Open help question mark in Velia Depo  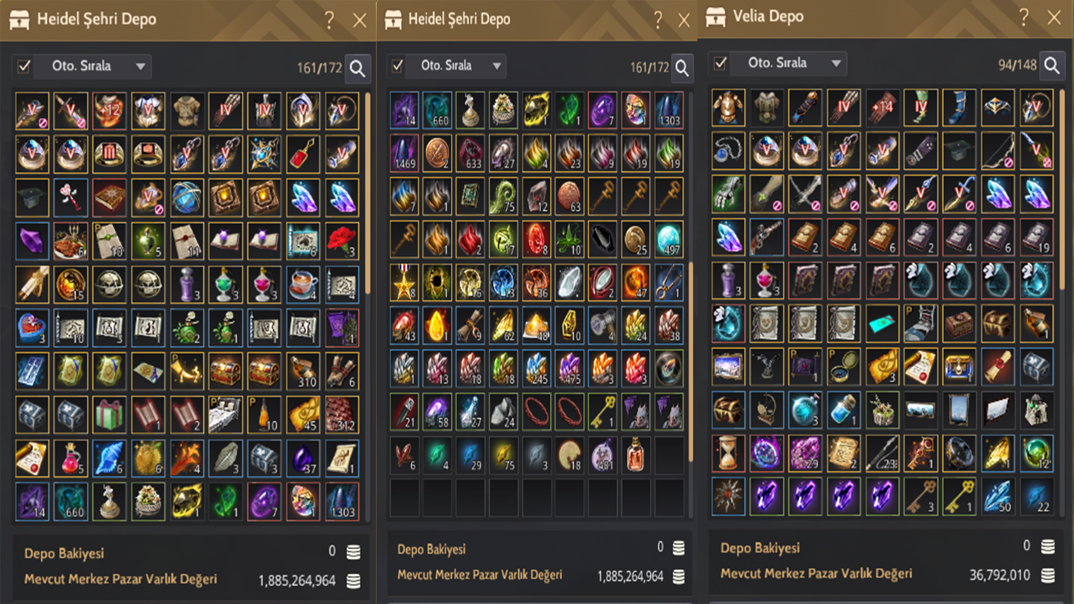pos(1024,17)
